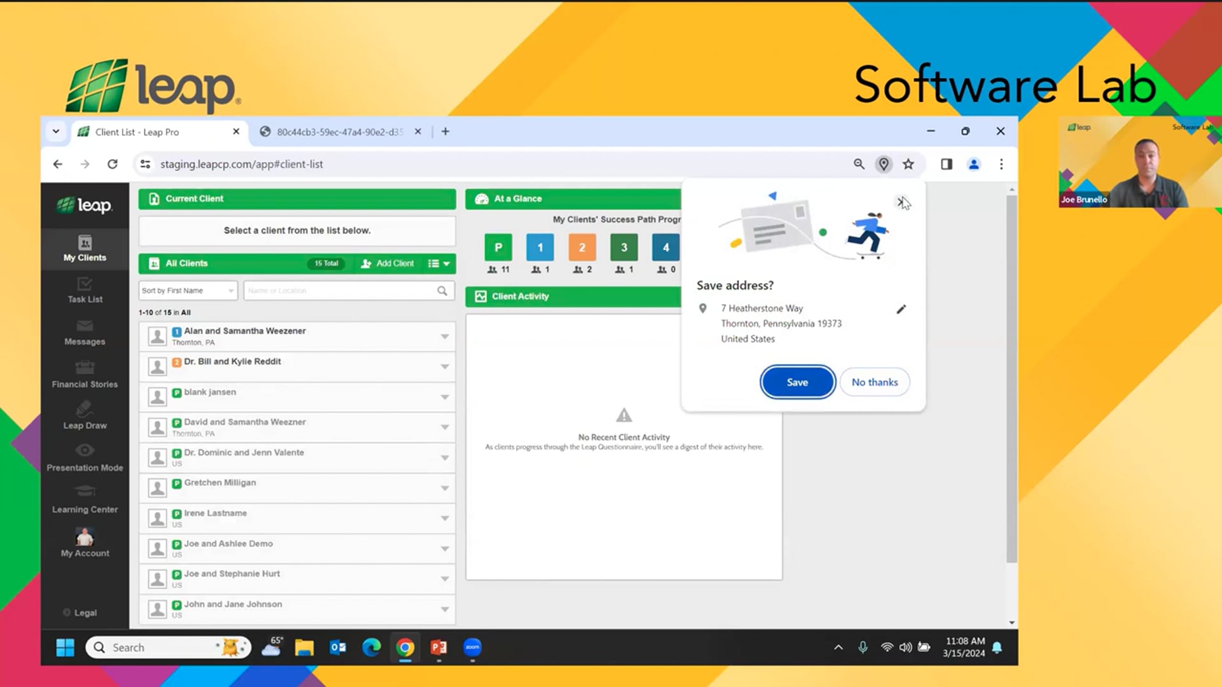1222x687 pixels.
Task: Click the Add Client button
Action: (x=387, y=263)
